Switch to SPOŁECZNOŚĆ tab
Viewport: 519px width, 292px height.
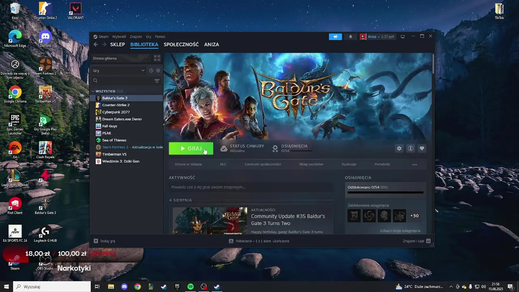181,45
